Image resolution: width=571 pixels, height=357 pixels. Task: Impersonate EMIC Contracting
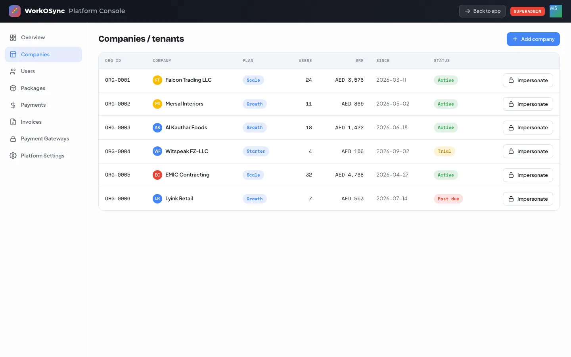[528, 175]
